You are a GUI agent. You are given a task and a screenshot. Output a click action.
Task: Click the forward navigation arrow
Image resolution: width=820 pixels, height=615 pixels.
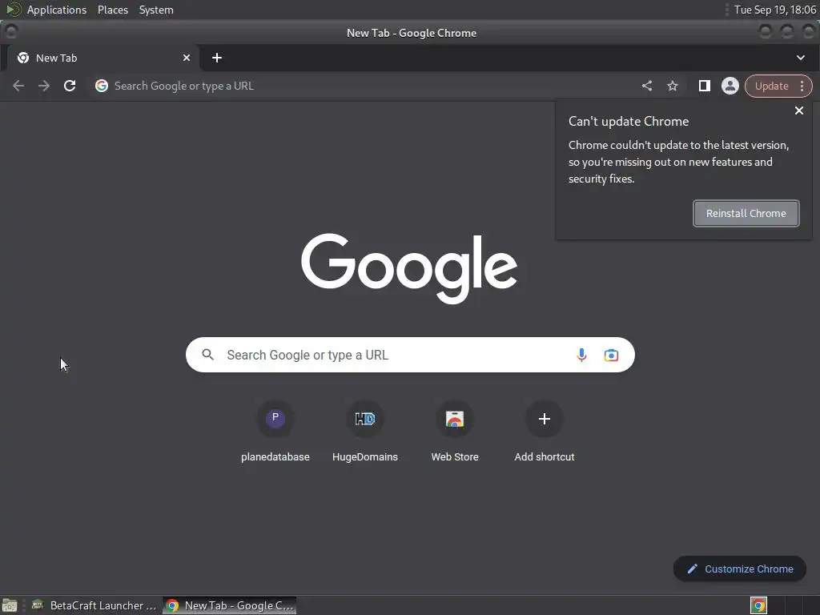click(44, 86)
